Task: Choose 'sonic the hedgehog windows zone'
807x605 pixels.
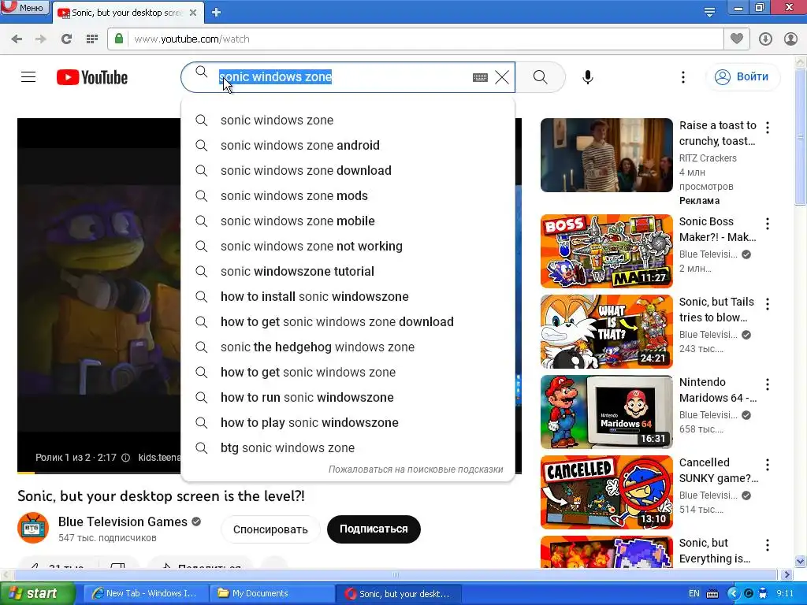Action: (x=348, y=347)
